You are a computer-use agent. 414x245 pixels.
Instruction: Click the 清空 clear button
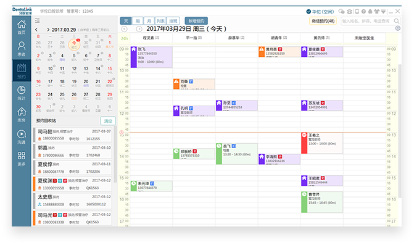[x=108, y=121]
